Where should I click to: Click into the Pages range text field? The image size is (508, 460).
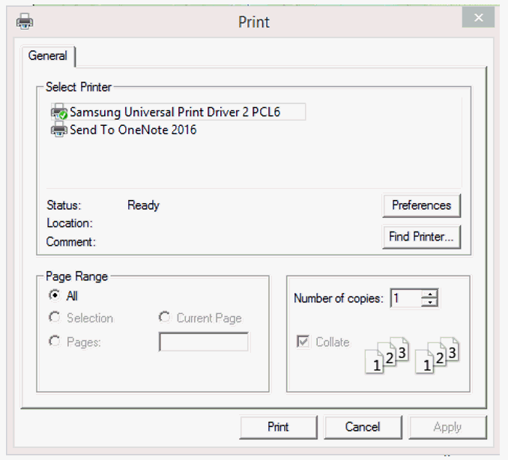coord(203,342)
